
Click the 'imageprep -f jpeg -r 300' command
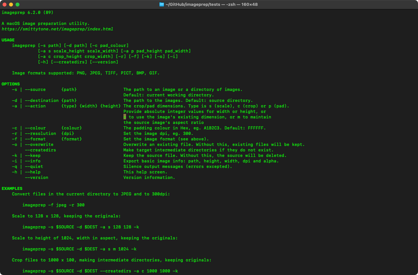(x=53, y=205)
